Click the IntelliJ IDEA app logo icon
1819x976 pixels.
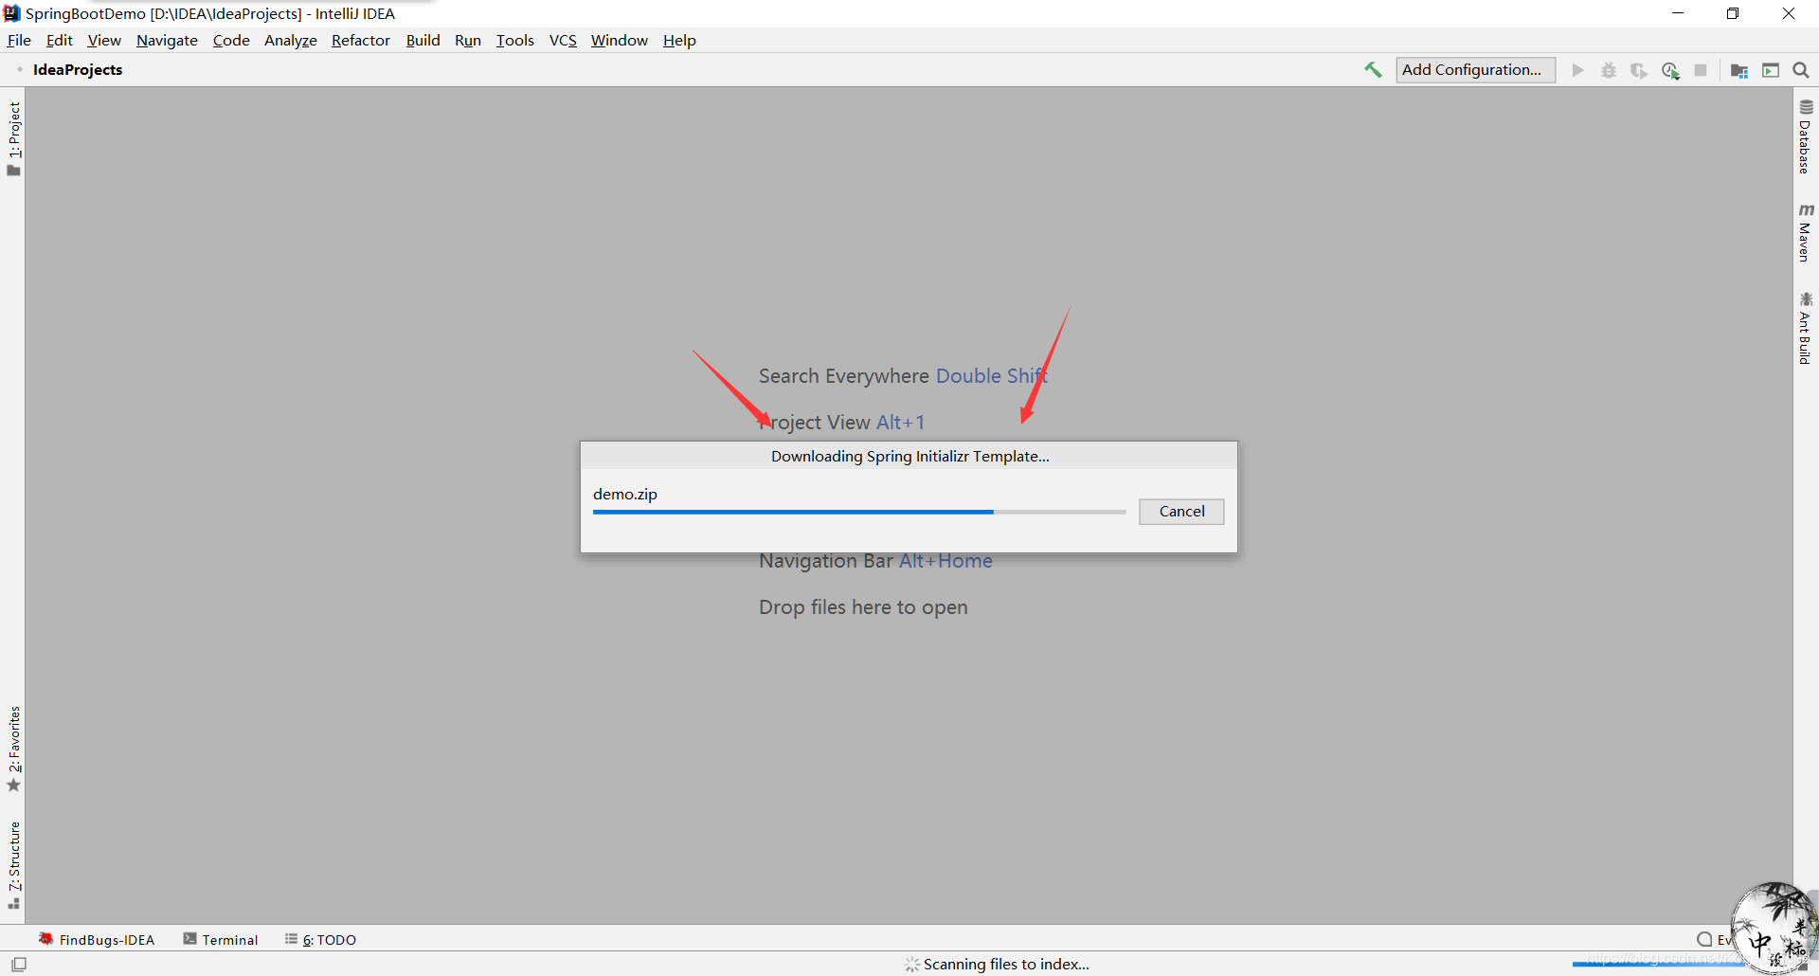pyautogui.click(x=11, y=13)
